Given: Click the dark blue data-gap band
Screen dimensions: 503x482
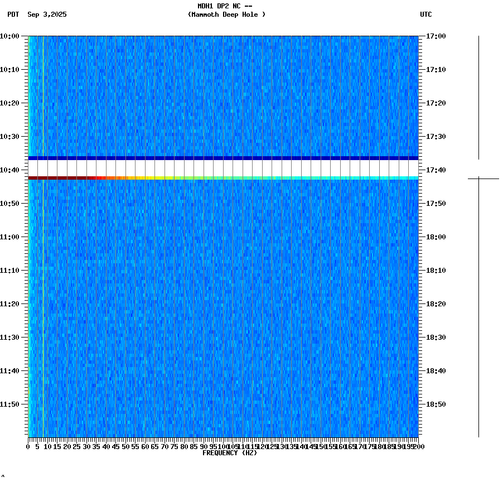Looking at the screenshot, I should click(x=223, y=158).
